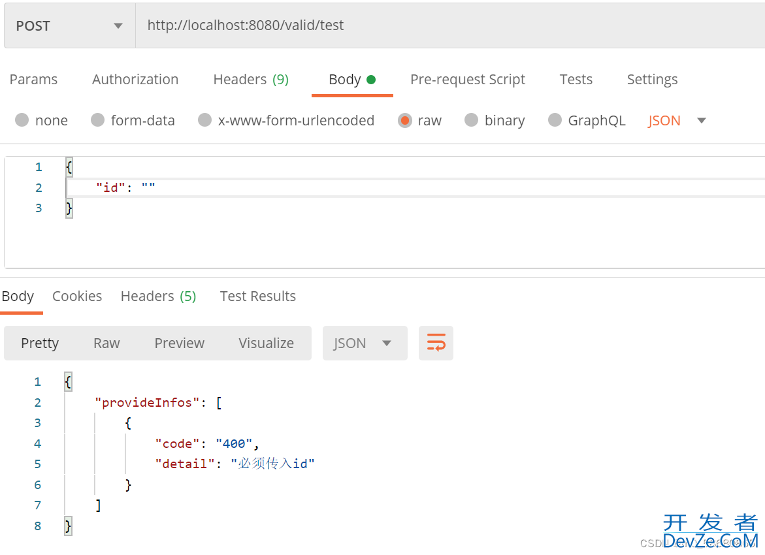Switch response view to Pretty
The width and height of the screenshot is (765, 555).
coord(40,343)
